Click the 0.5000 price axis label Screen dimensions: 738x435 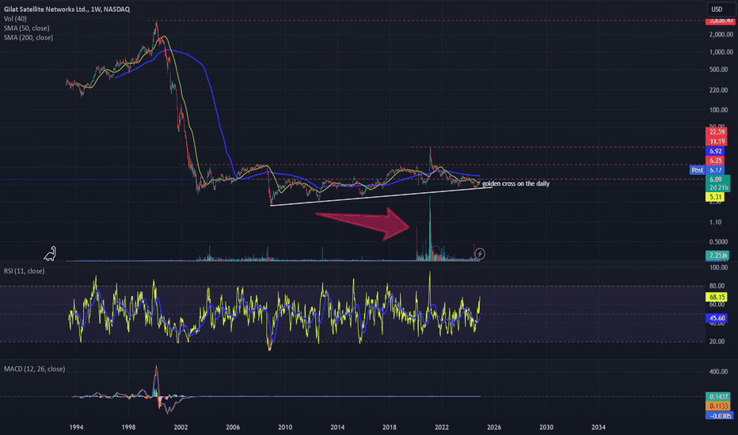718,242
